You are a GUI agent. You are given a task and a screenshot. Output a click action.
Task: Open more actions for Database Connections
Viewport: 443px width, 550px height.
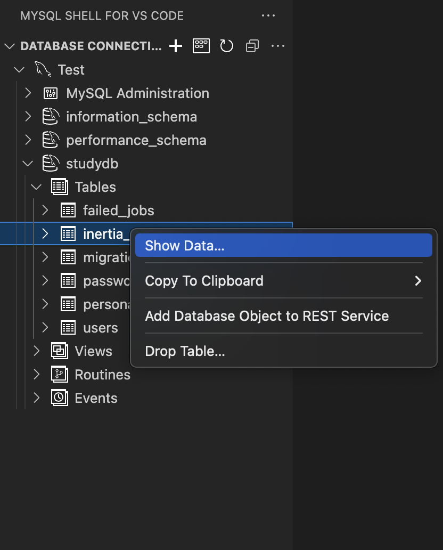coord(278,46)
